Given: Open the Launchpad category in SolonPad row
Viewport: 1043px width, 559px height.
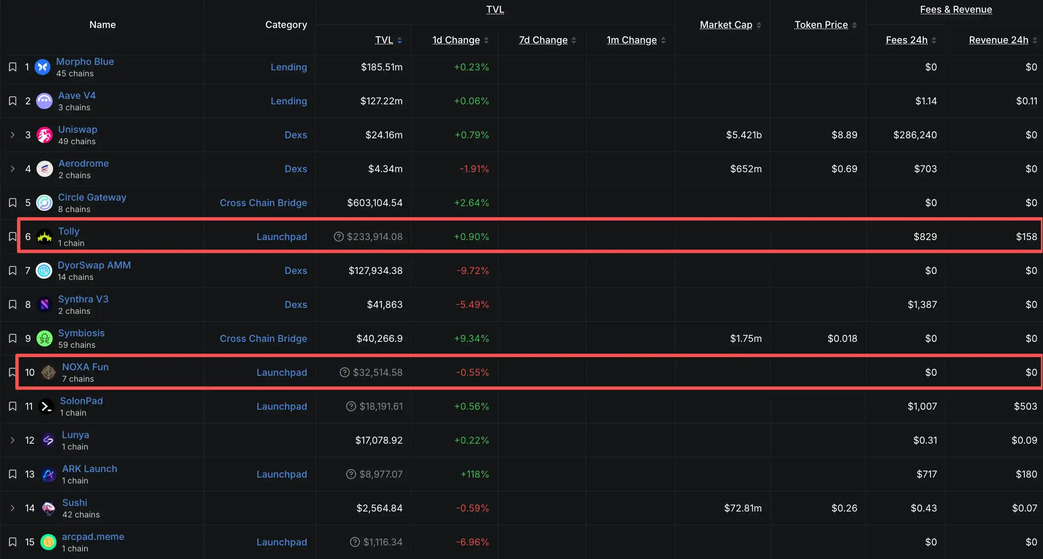Looking at the screenshot, I should click(x=282, y=406).
